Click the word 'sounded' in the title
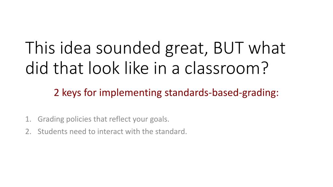This screenshot has width=333, height=187. pos(128,48)
